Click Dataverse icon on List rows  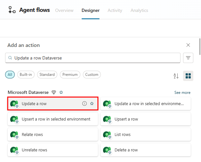[x=107, y=135]
